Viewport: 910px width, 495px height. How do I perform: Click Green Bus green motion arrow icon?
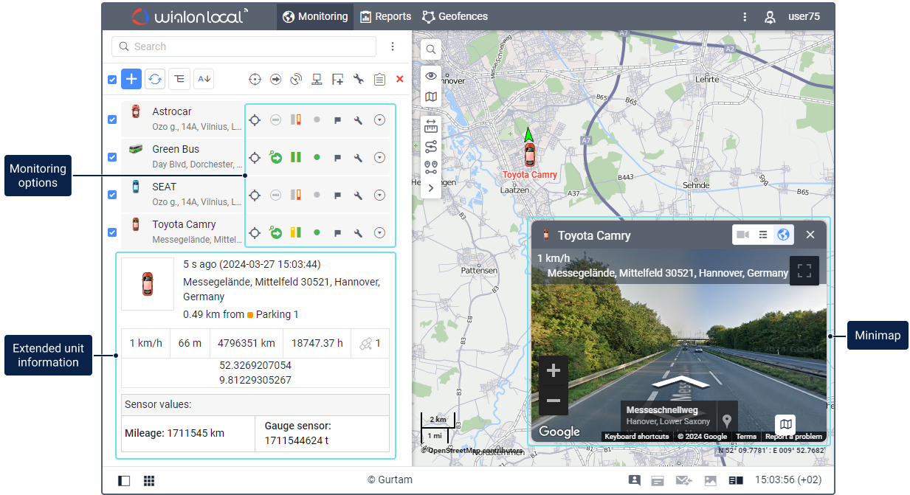(x=275, y=157)
